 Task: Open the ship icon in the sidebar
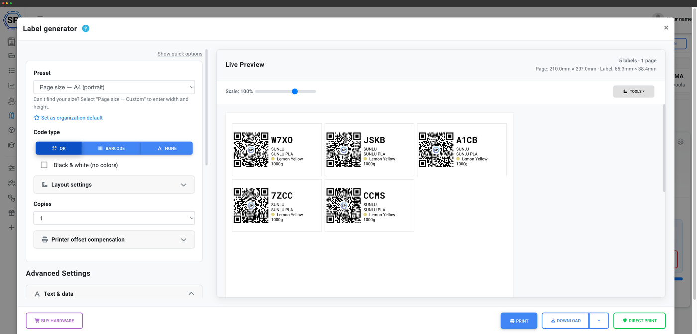(x=12, y=101)
